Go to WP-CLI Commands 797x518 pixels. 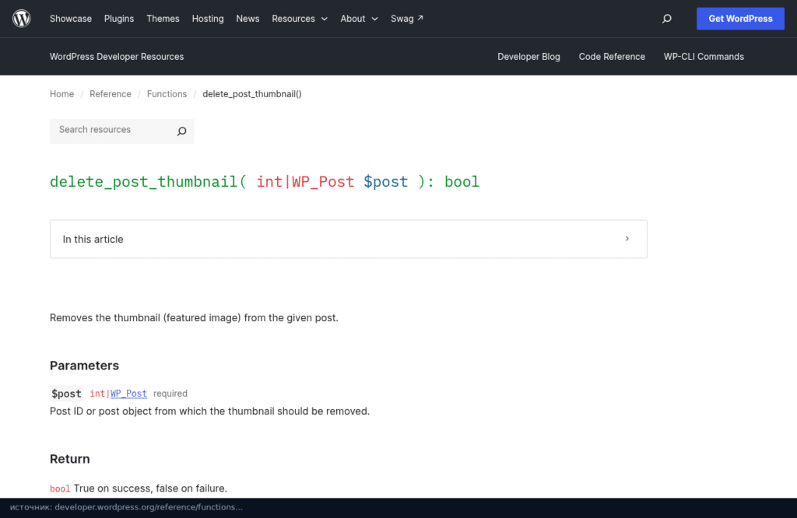pyautogui.click(x=704, y=57)
